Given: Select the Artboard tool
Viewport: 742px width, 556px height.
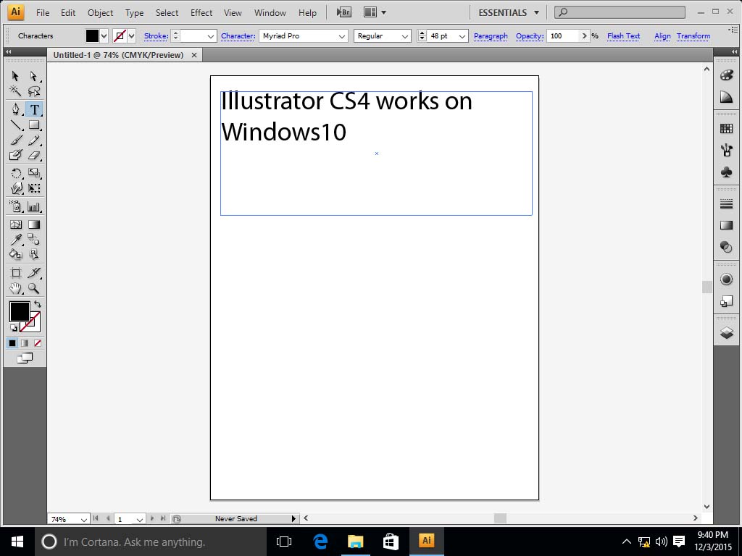Looking at the screenshot, I should (x=16, y=273).
